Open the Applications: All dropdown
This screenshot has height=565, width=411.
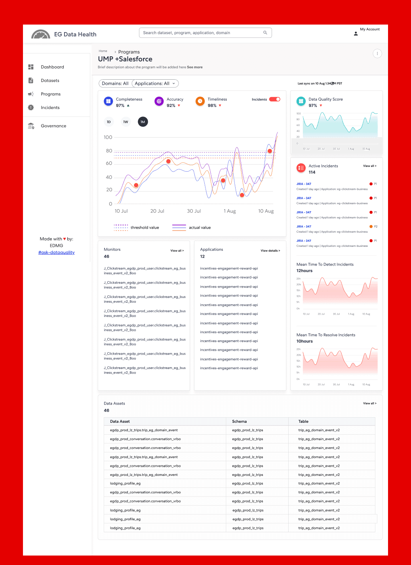coord(155,84)
